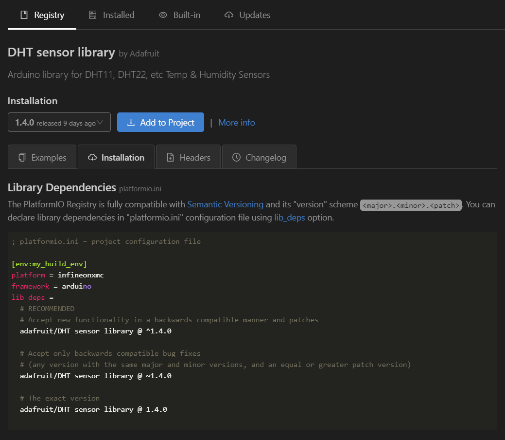The width and height of the screenshot is (505, 440).
Task: Open the version 1.4.0 dropdown
Action: pos(59,122)
